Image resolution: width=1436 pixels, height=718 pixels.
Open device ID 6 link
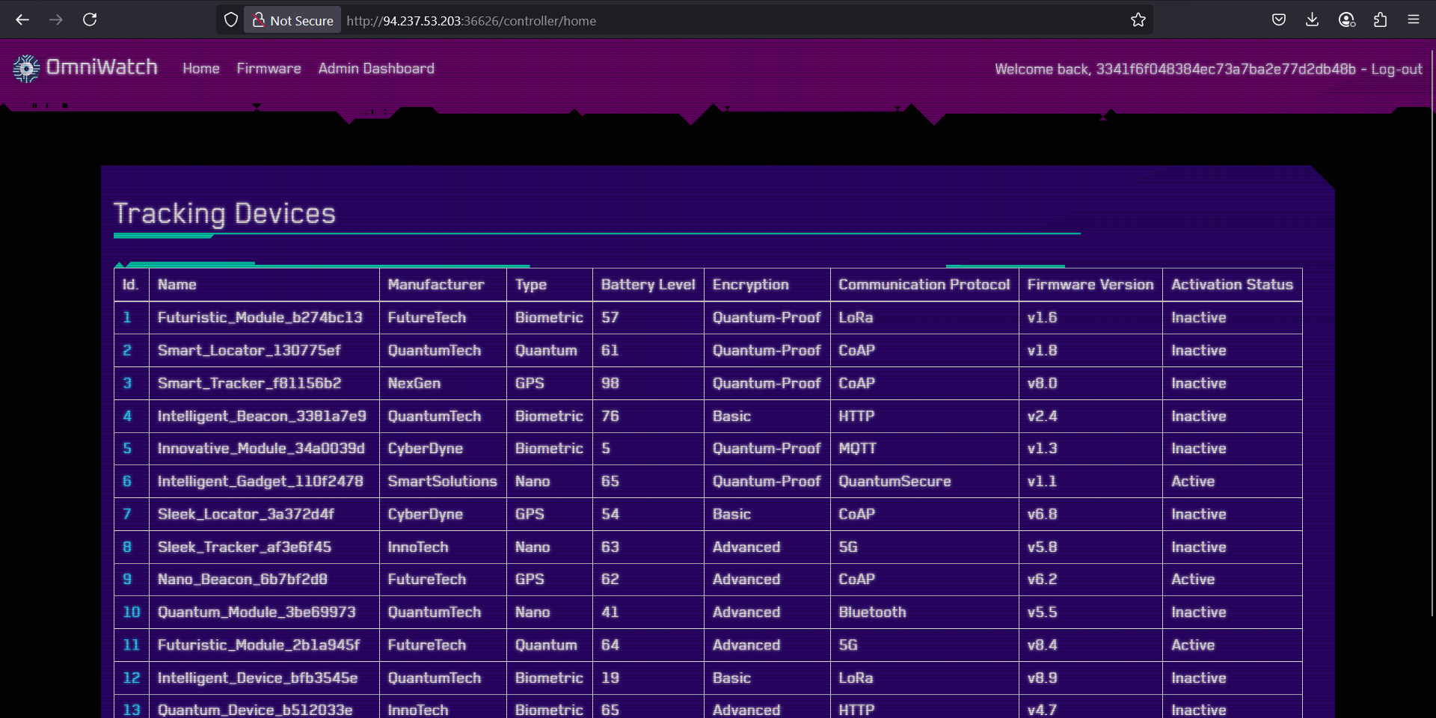tap(127, 482)
